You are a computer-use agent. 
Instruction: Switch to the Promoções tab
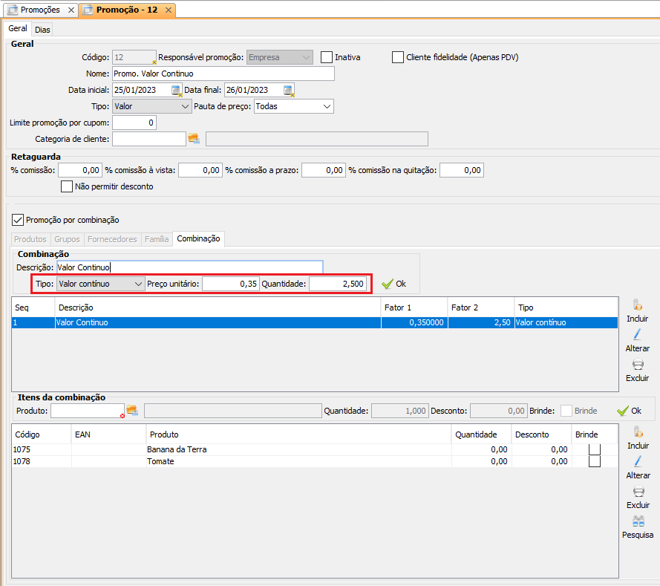(40, 10)
